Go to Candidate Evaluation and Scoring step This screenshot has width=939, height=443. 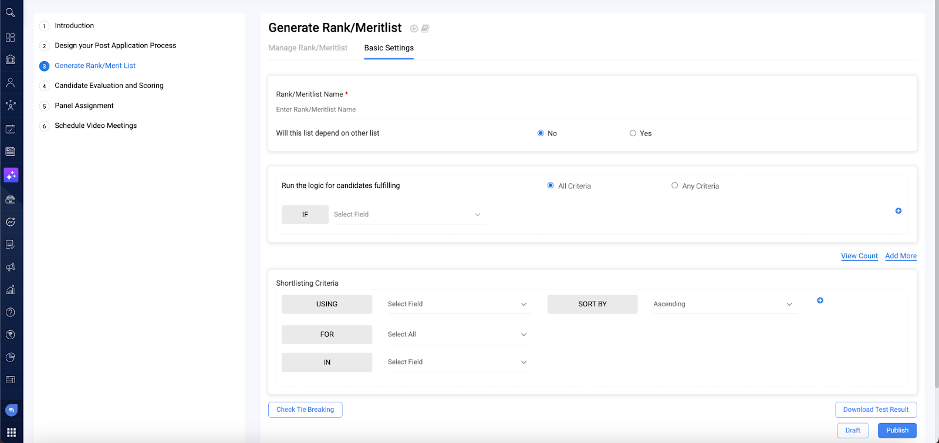point(109,86)
